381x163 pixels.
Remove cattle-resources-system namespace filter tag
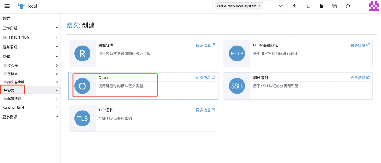pyautogui.click(x=260, y=6)
